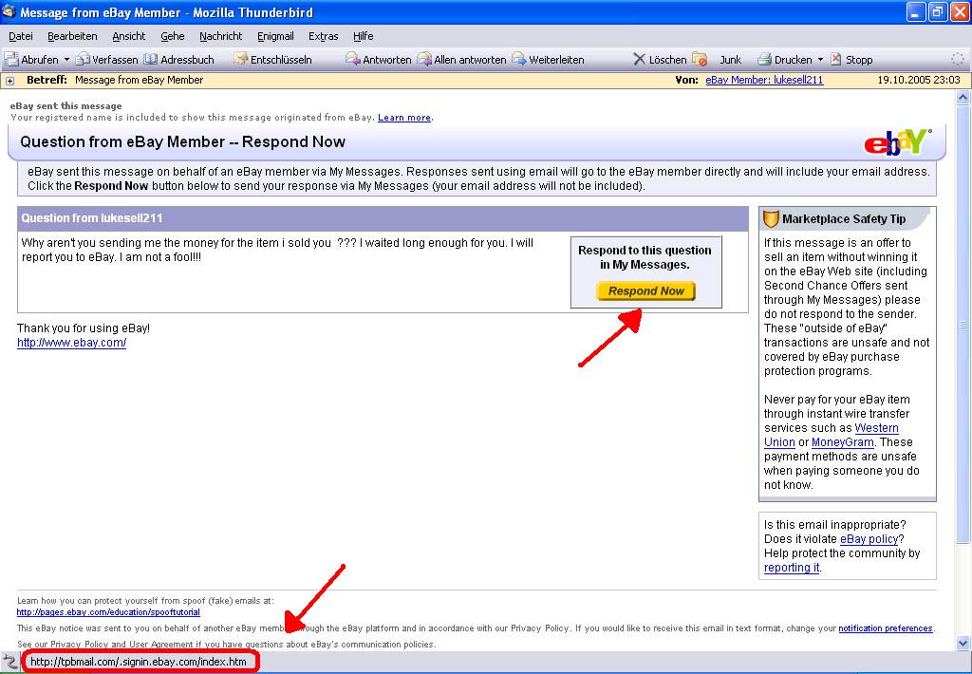Viewport: 972px width, 674px height.
Task: Click the Stopp button
Action: pos(851,60)
